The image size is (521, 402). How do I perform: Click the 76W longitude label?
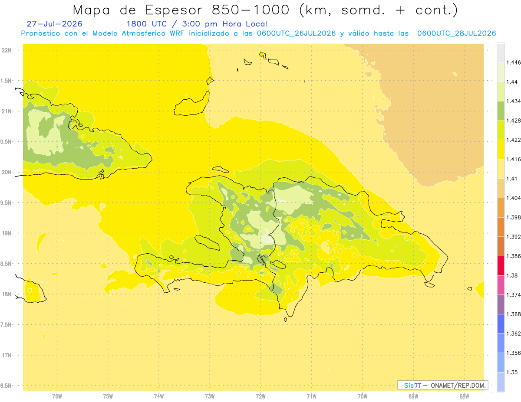coord(57,396)
